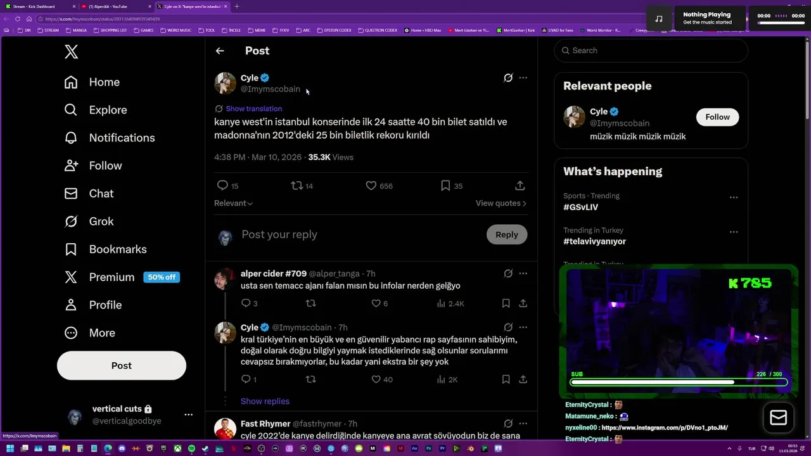The width and height of the screenshot is (811, 456).
Task: Bookmark alper cider's comment
Action: 506,303
